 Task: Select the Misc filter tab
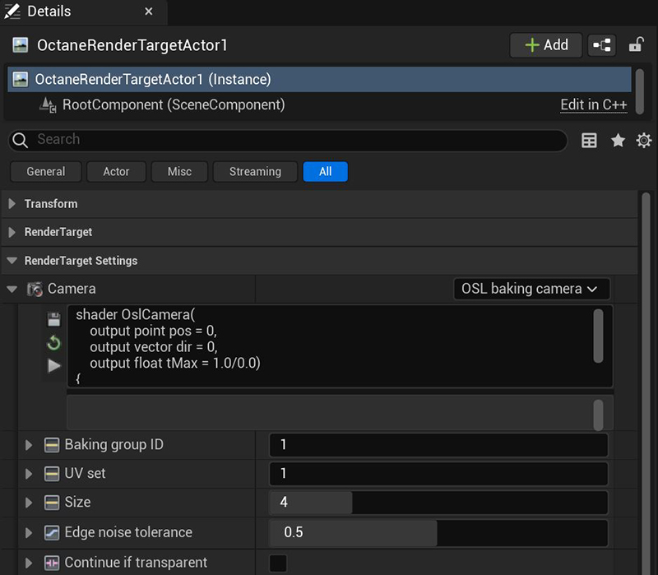(x=179, y=172)
